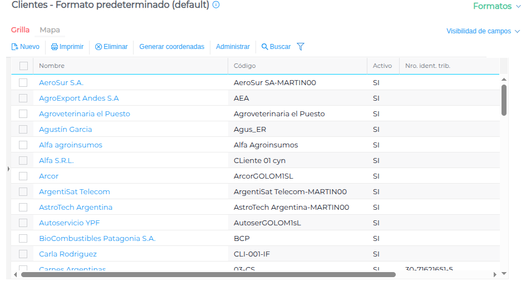The height and width of the screenshot is (281, 526).
Task: Expand Visibilidad de campos dropdown
Action: coord(483,31)
